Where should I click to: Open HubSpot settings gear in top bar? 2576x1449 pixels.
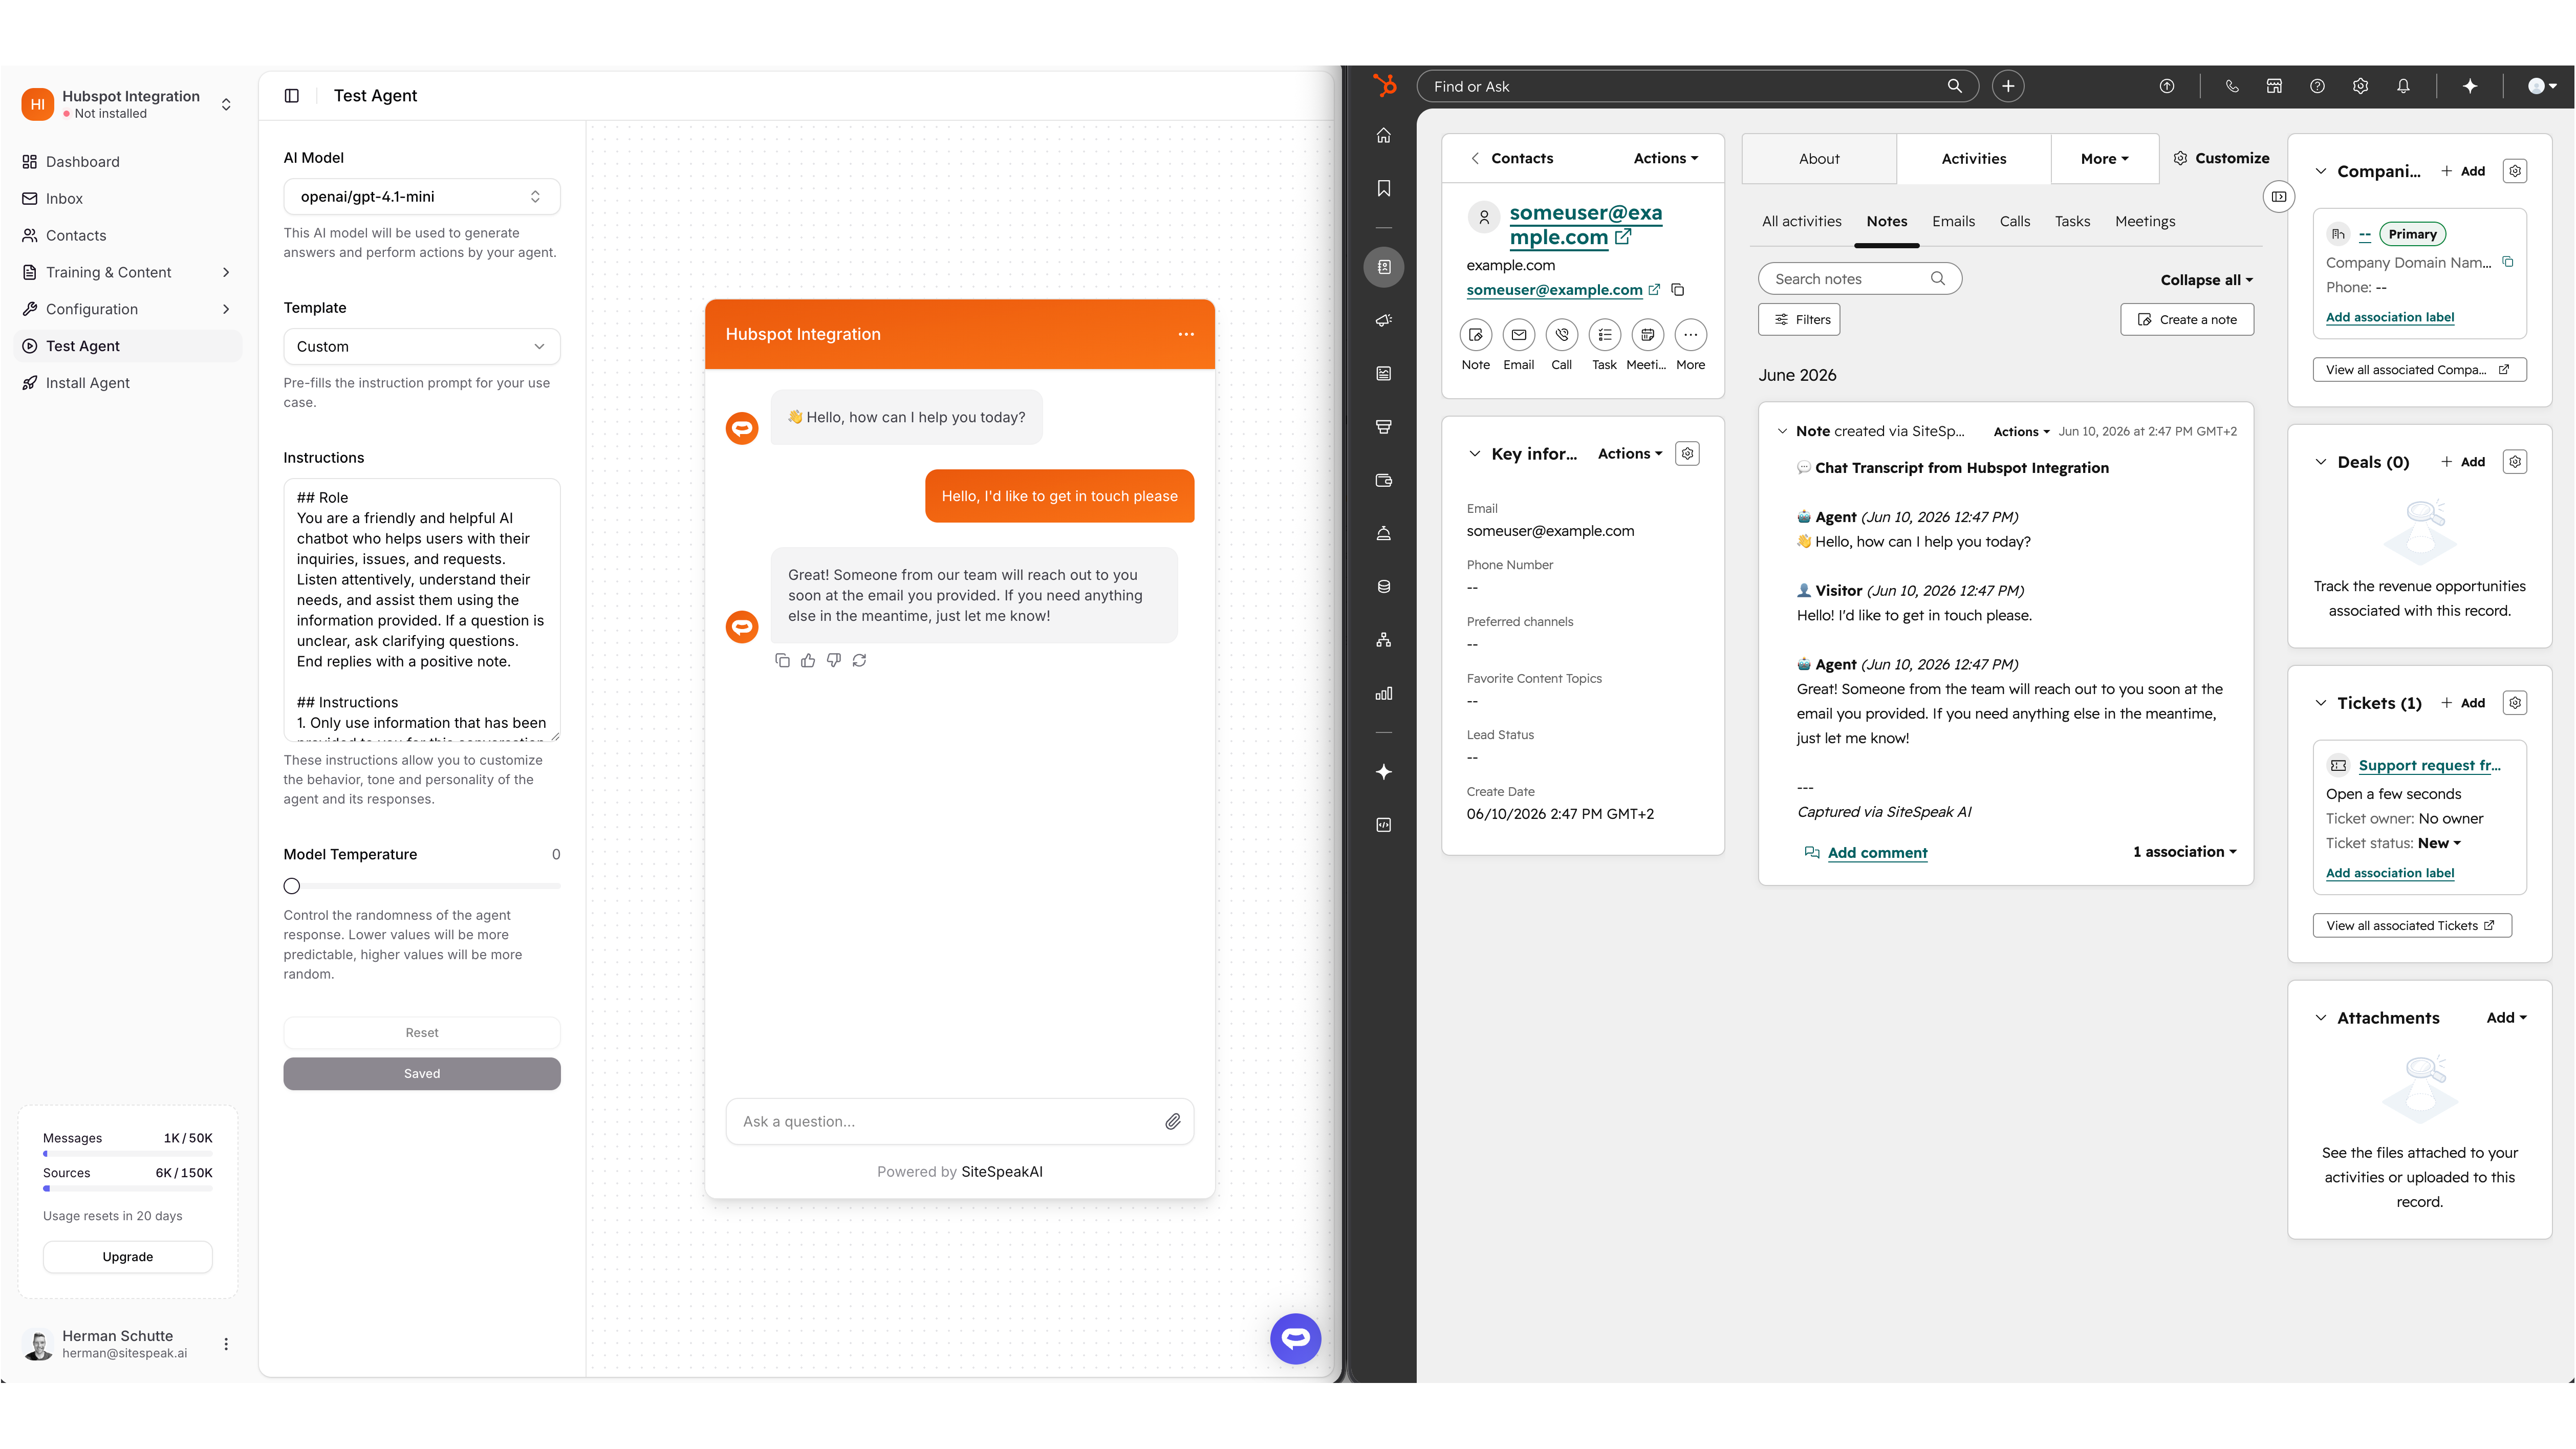coord(2360,86)
